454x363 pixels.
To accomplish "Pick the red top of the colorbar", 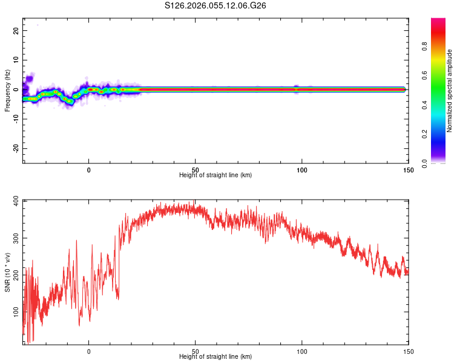I will 438,23.
